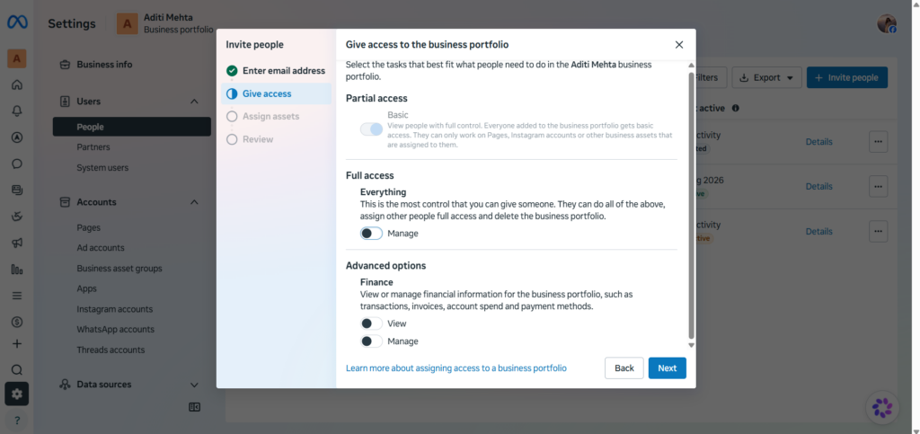This screenshot has height=434, width=920.
Task: Open Details for third person row
Action: pos(819,231)
